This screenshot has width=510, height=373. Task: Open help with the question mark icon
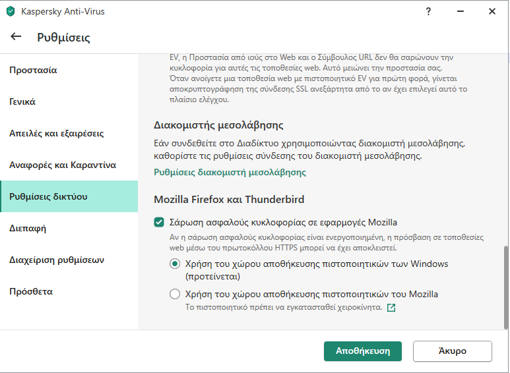tap(428, 11)
